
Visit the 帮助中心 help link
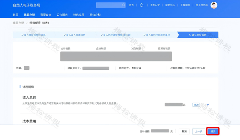point(170,5)
